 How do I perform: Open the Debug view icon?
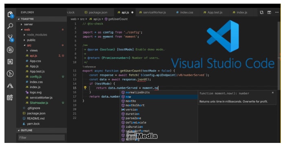pos(10,49)
